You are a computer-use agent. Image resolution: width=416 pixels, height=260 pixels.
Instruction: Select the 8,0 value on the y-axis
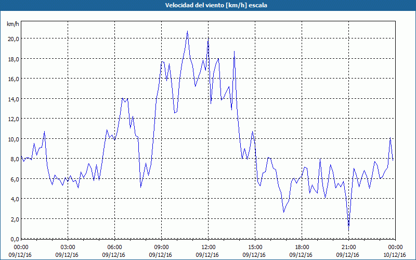(15, 159)
